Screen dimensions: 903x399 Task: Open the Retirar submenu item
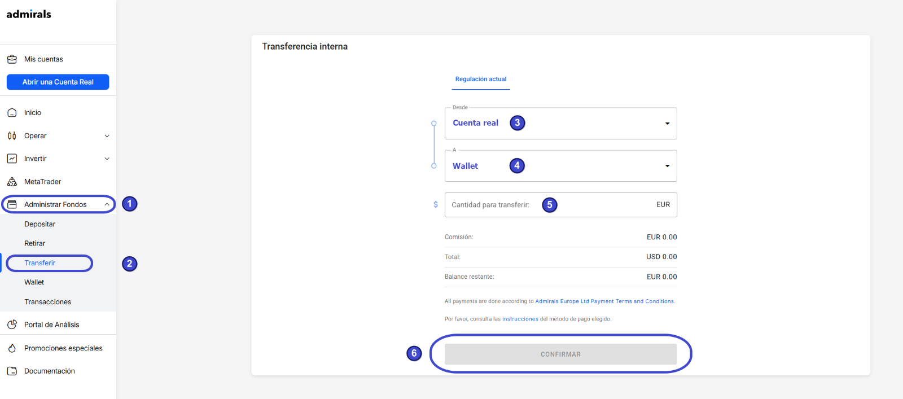34,243
